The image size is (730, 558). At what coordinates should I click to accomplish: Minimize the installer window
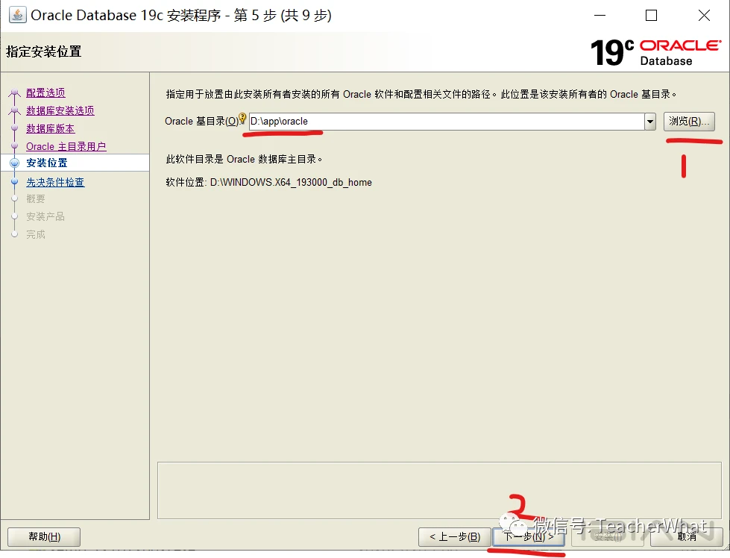pos(600,16)
